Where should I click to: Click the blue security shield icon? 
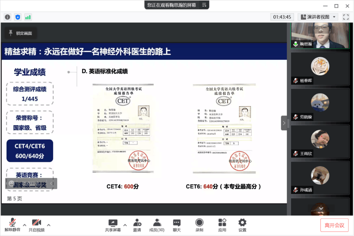click(18, 17)
